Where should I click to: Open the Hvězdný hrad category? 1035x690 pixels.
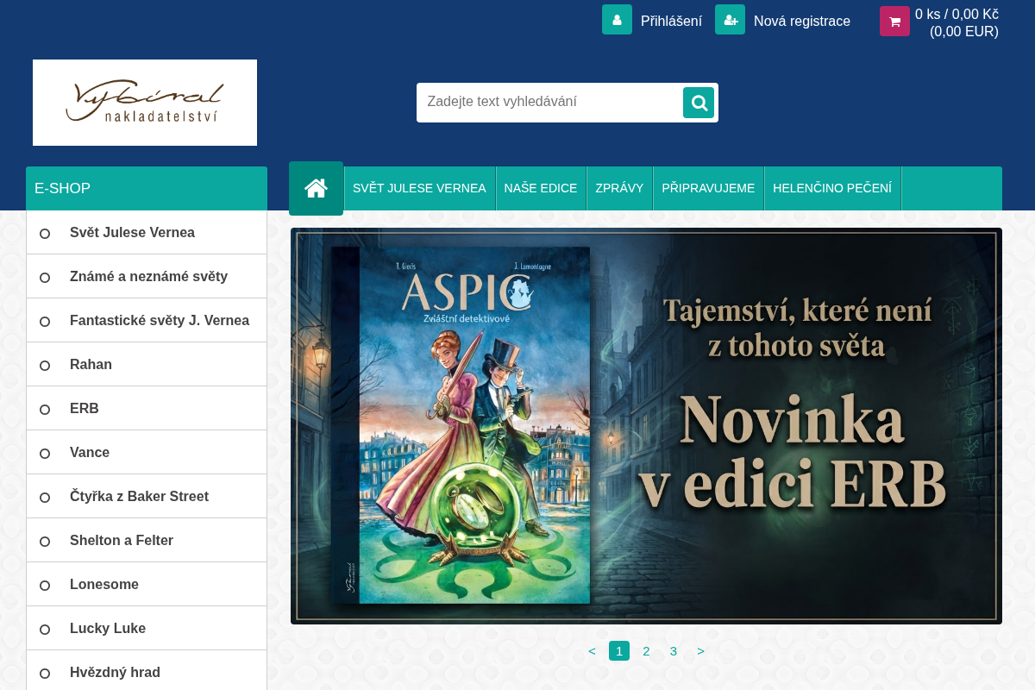point(147,671)
